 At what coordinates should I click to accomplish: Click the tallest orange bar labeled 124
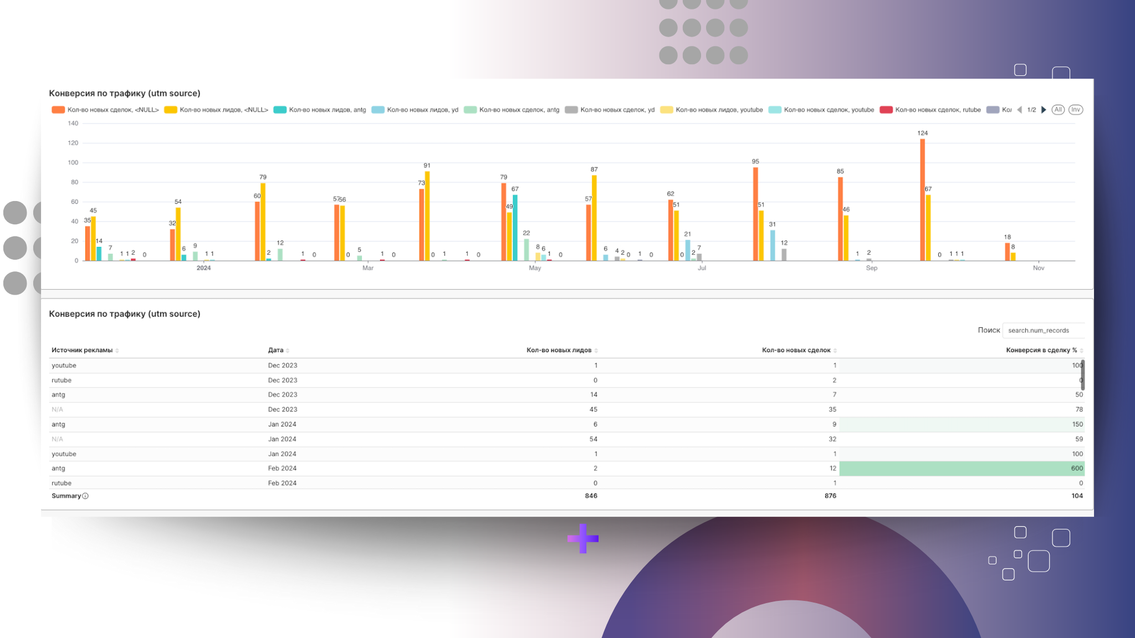point(922,199)
